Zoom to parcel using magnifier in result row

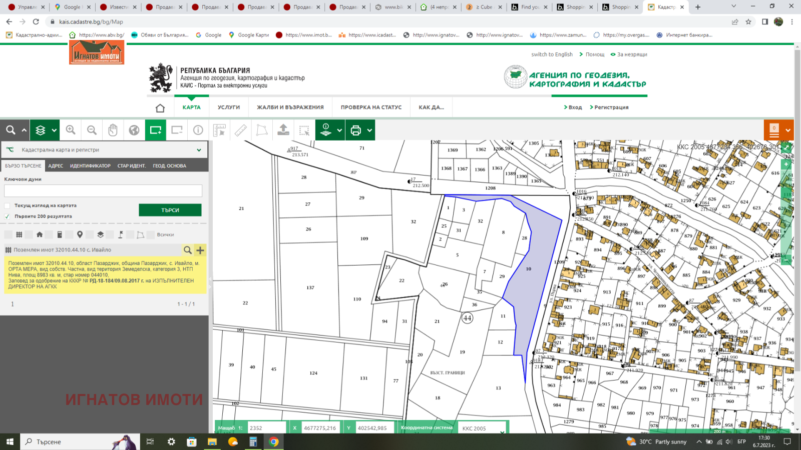click(187, 250)
